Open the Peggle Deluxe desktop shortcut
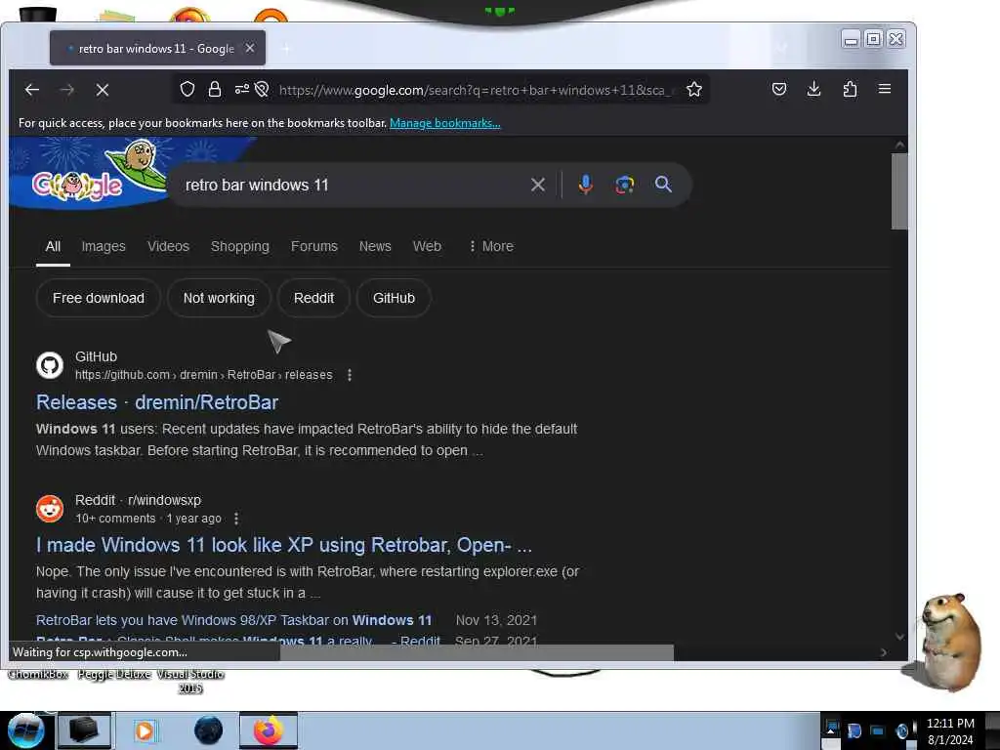Viewport: 1000px width, 750px height. (x=114, y=674)
